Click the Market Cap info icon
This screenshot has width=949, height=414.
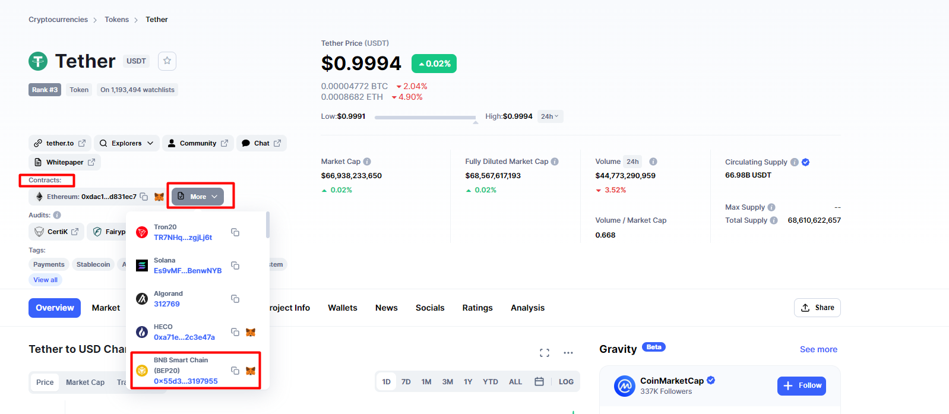click(x=367, y=162)
